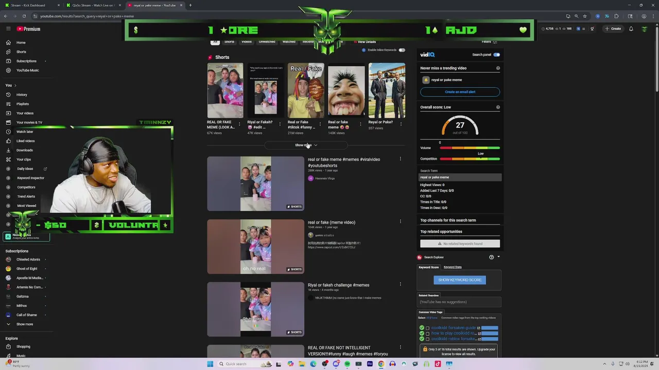Expand Show more under Shorts shelf
This screenshot has height=370, width=659.
[306, 145]
